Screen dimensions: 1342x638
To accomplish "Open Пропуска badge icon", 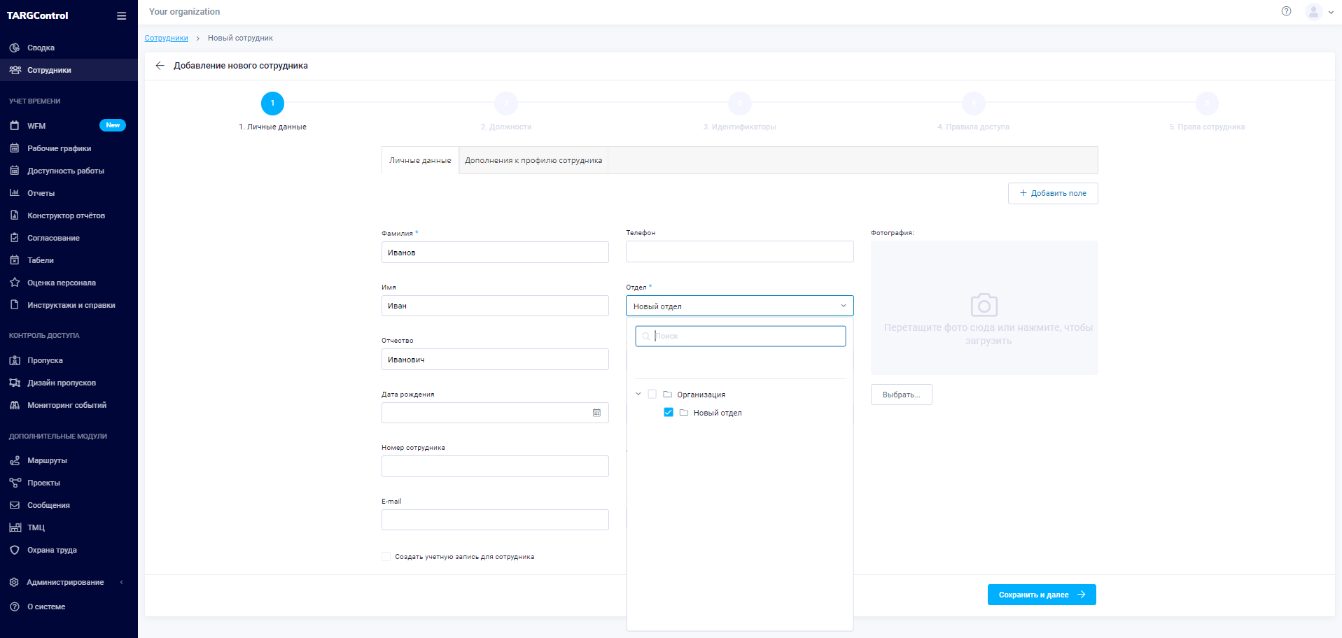I will tap(15, 360).
